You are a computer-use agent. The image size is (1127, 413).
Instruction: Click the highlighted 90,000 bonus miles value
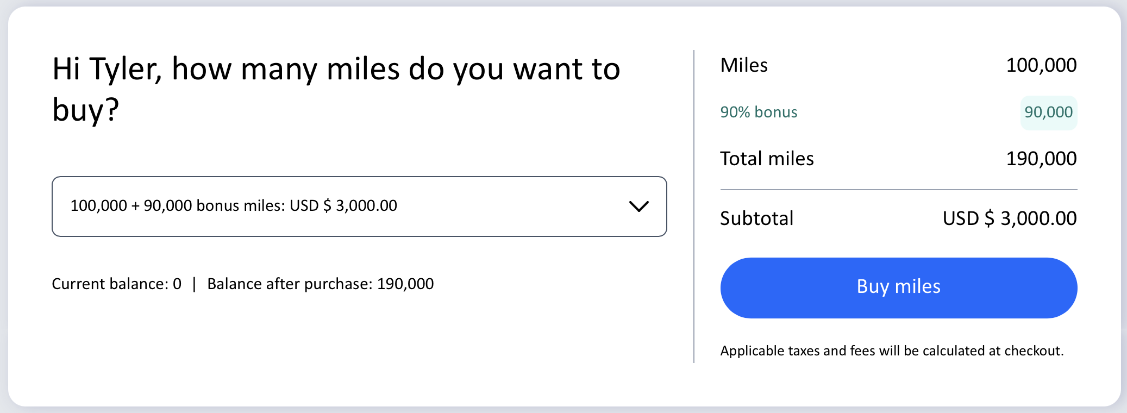tap(1047, 112)
